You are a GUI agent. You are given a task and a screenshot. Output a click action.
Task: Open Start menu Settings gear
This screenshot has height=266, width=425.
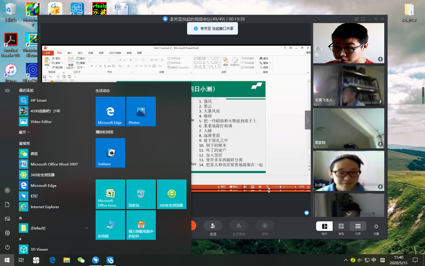pyautogui.click(x=7, y=233)
